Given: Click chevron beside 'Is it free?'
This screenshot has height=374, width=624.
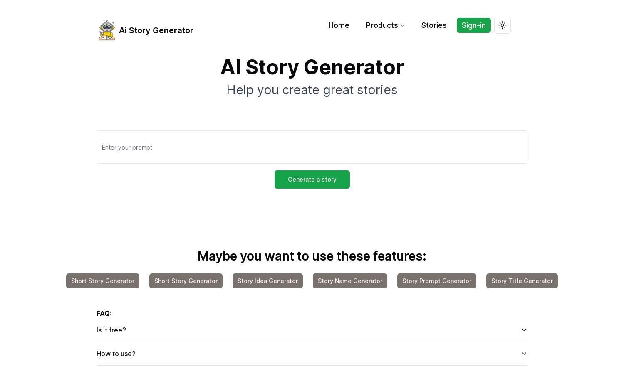Looking at the screenshot, I should click(524, 330).
